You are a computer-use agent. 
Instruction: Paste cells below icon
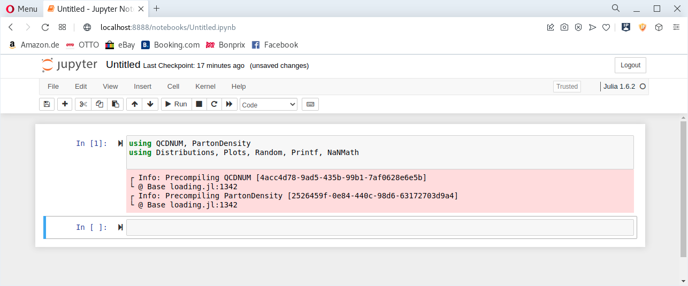click(x=115, y=104)
